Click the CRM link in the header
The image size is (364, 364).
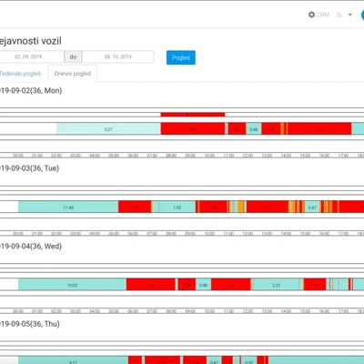point(323,15)
